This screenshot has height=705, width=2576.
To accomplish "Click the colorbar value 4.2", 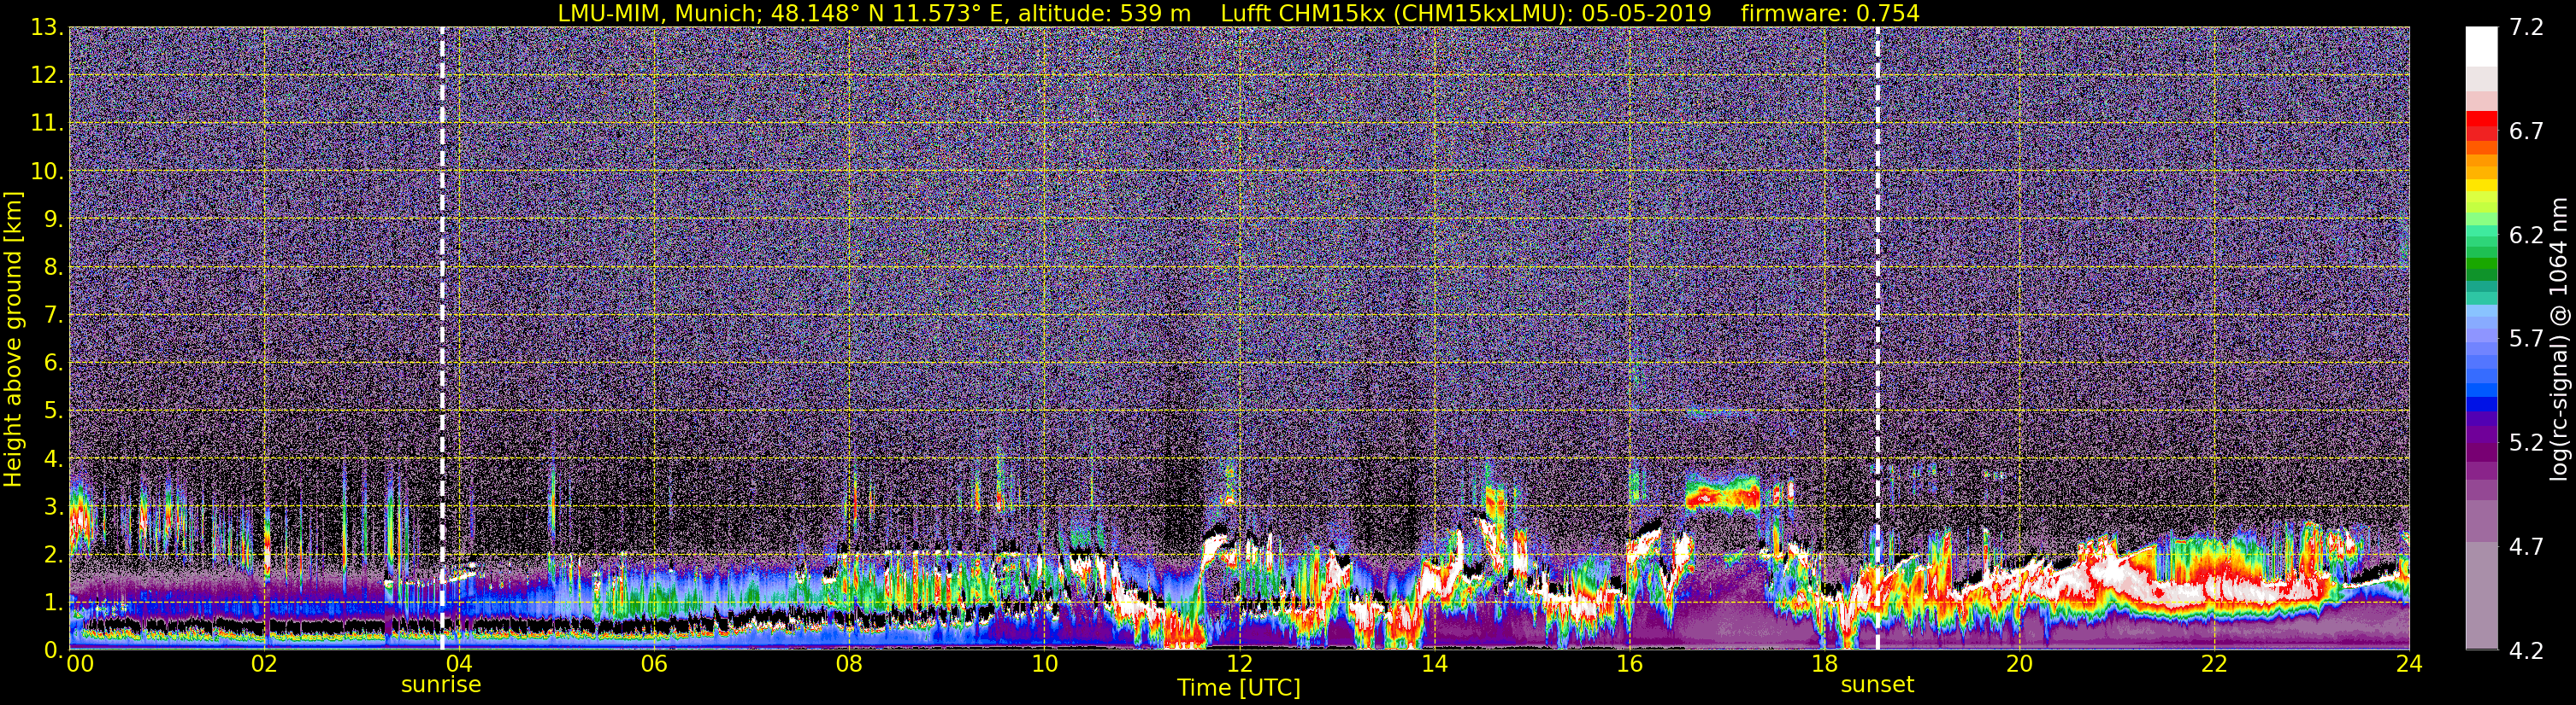I will 2526,651.
